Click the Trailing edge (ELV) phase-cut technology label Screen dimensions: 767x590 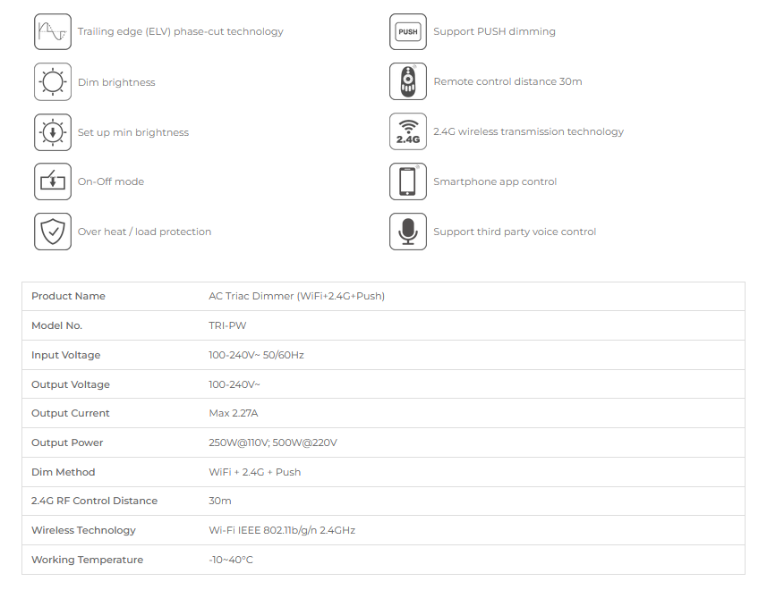pyautogui.click(x=181, y=32)
